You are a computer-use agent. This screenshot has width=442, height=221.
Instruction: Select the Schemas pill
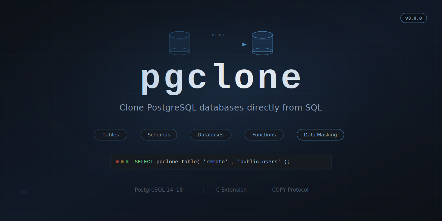click(x=159, y=135)
